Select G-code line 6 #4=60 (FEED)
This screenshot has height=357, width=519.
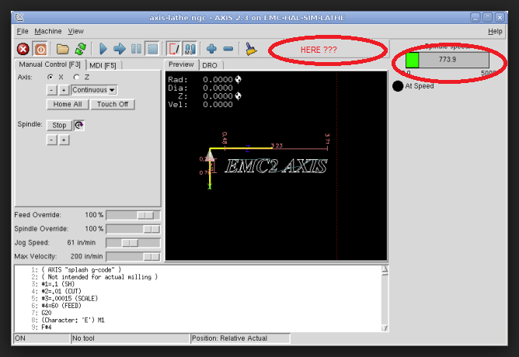click(x=61, y=306)
